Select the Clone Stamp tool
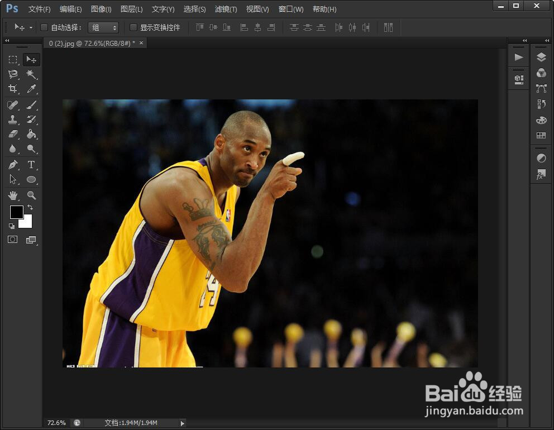 13,120
